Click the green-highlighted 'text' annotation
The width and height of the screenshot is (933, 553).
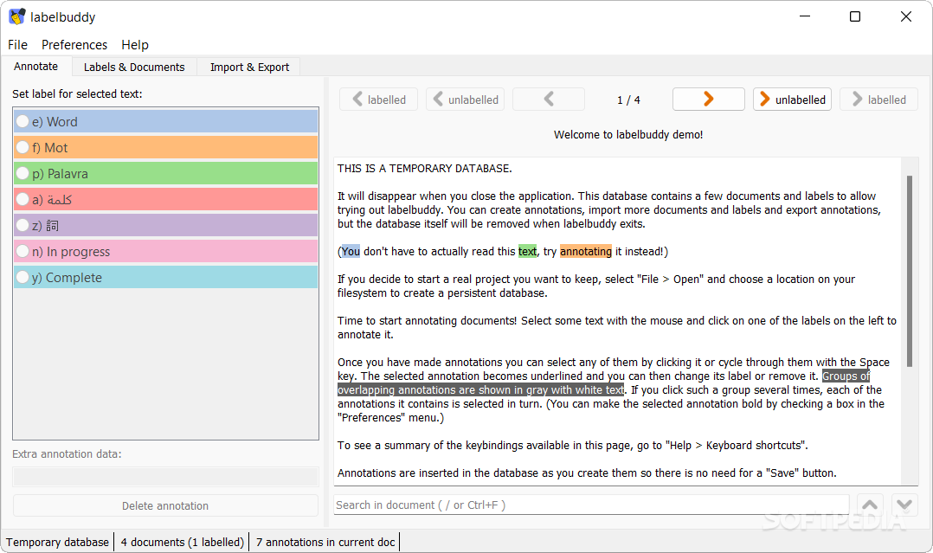point(527,251)
